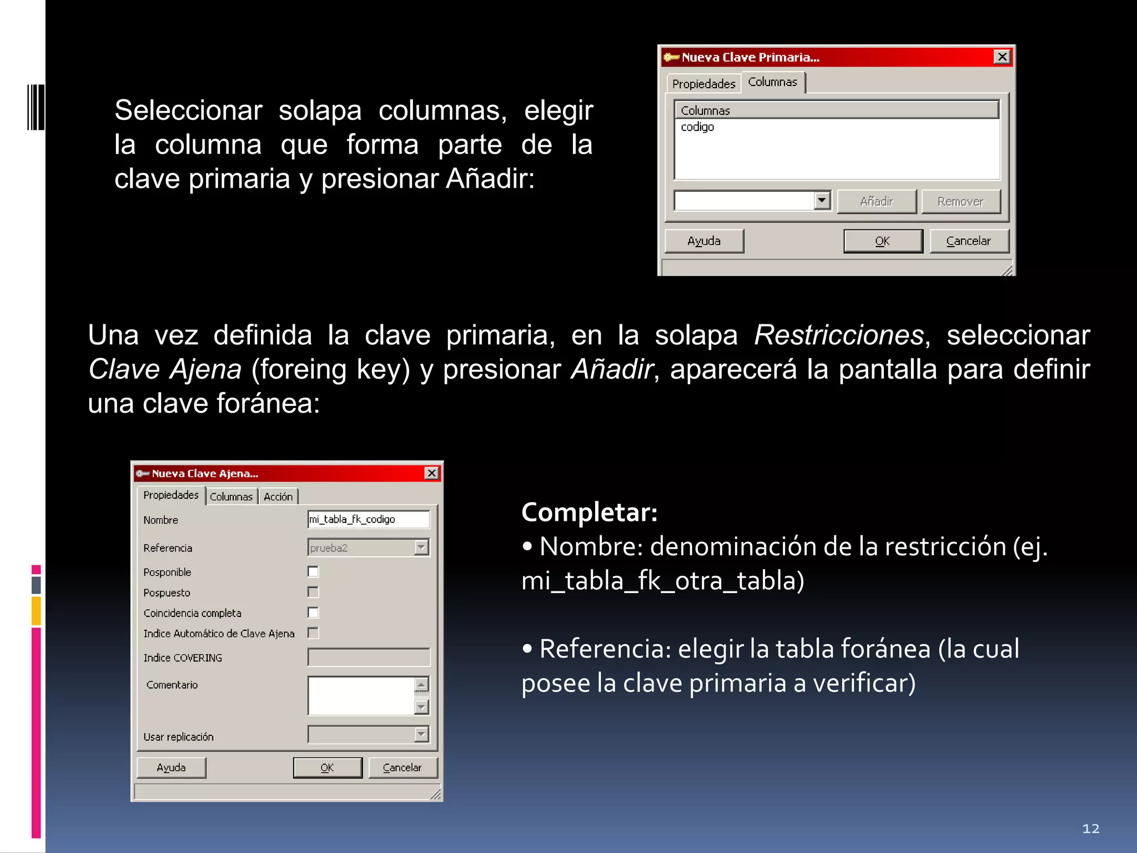Viewport: 1137px width, 853px height.
Task: Close the Nueva Clave Ajena dialog
Action: (431, 473)
